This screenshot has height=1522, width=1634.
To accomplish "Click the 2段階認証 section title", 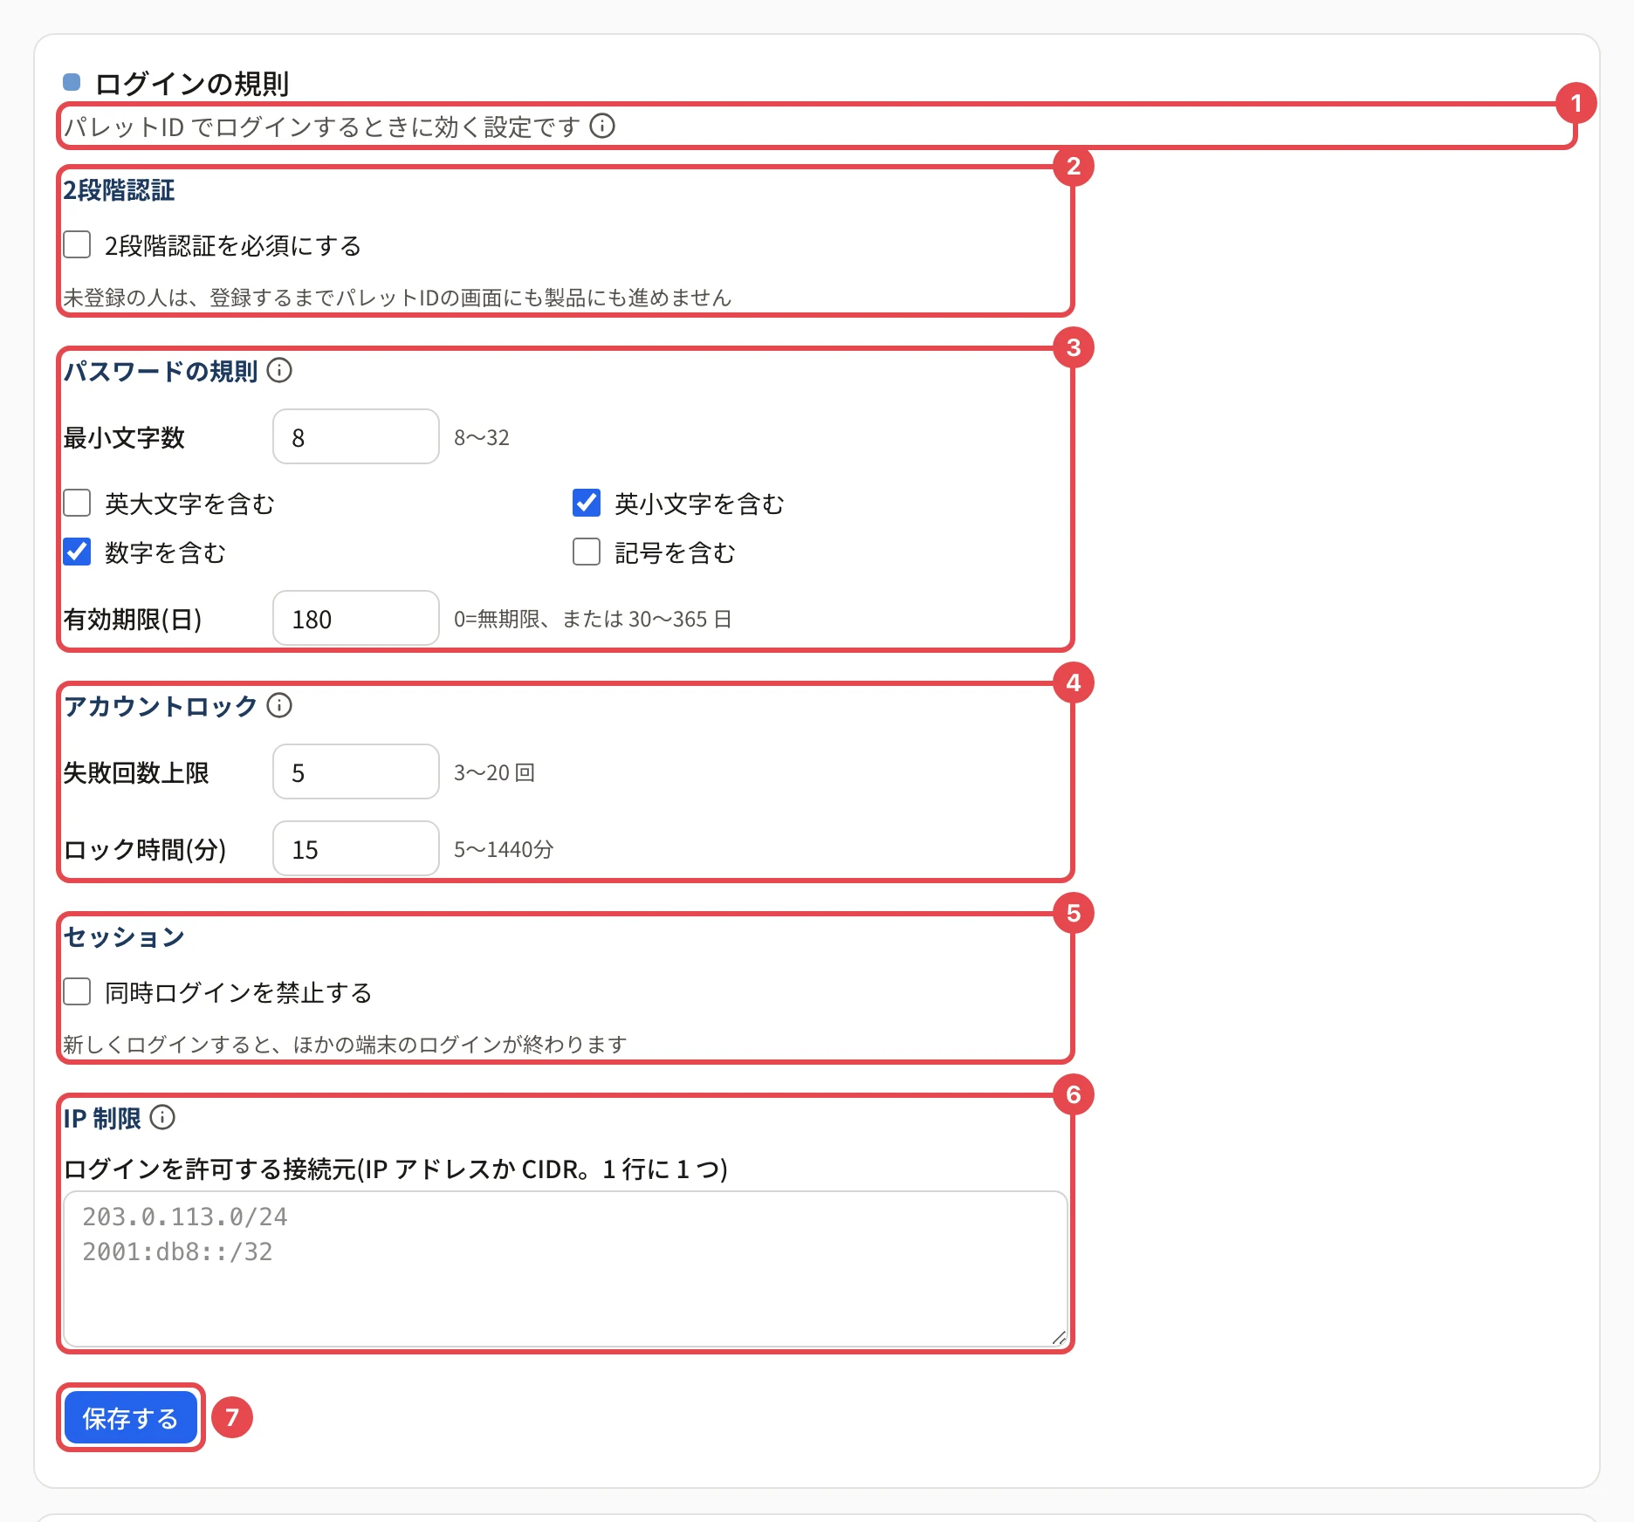I will 119,190.
